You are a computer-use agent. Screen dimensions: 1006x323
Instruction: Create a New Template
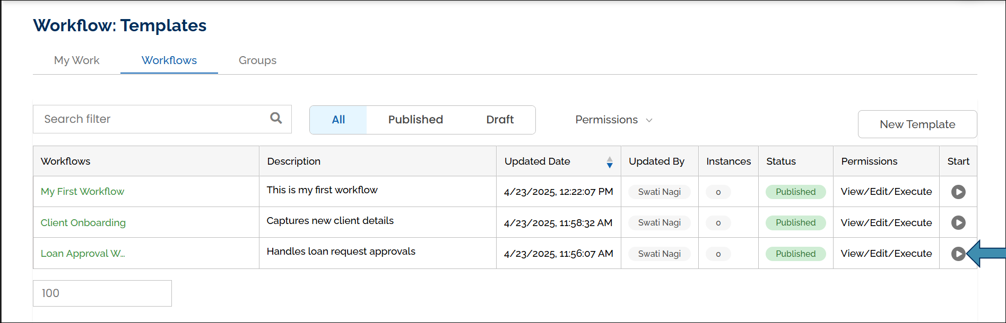coord(917,124)
